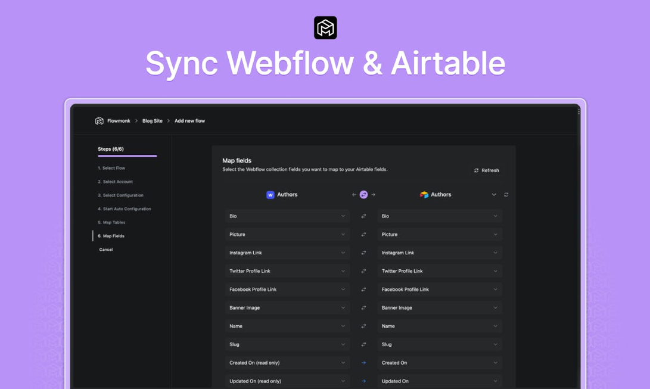This screenshot has height=389, width=650.
Task: Click the Flowmonk logo in the breadcrumb
Action: 99,120
